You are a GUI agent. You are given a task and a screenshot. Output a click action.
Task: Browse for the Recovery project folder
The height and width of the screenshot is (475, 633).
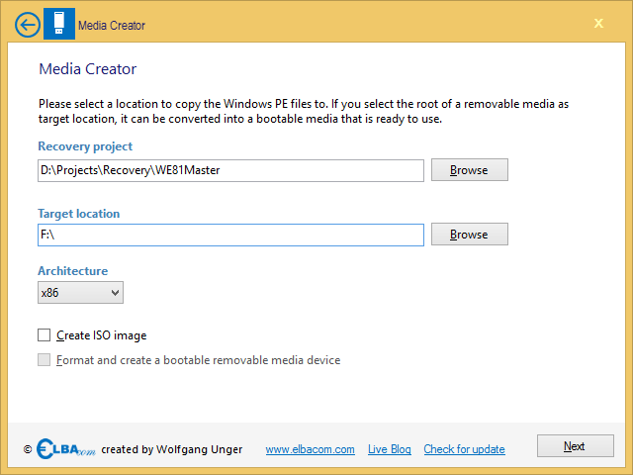pos(470,170)
